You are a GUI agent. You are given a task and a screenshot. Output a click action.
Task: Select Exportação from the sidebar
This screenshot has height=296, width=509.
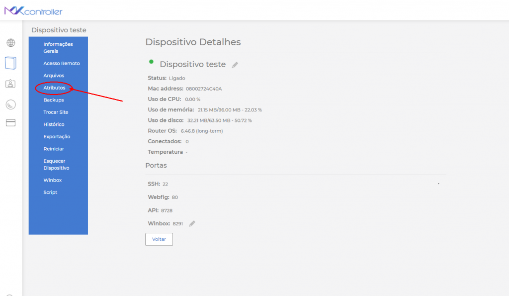(x=56, y=136)
